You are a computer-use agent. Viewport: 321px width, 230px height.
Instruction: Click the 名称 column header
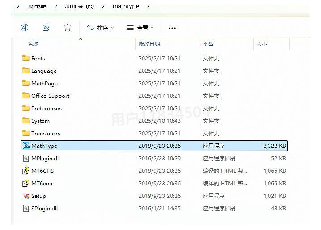33,44
